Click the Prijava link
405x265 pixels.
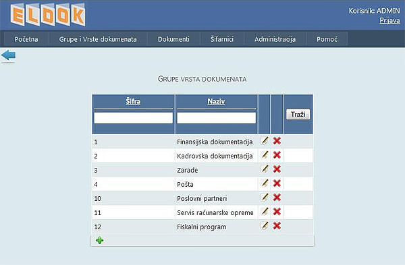(x=389, y=20)
